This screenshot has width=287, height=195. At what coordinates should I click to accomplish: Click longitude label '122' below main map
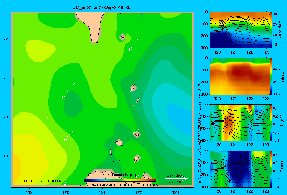point(139,192)
